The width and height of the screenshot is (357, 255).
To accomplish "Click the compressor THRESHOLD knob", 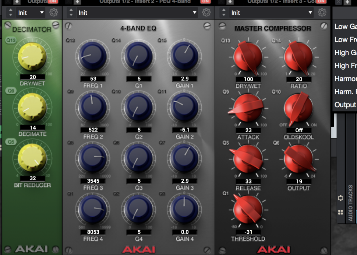I will point(248,210).
